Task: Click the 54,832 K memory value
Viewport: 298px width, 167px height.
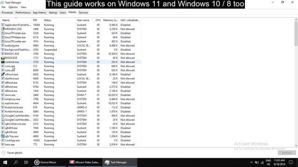Action: pyautogui.click(x=113, y=95)
